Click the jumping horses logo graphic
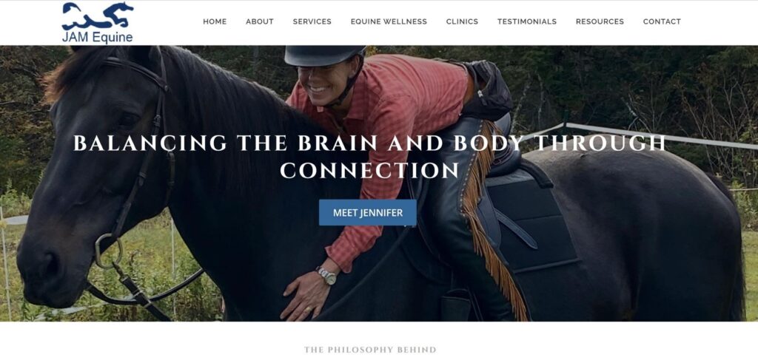This screenshot has height=363, width=758. coord(98,16)
